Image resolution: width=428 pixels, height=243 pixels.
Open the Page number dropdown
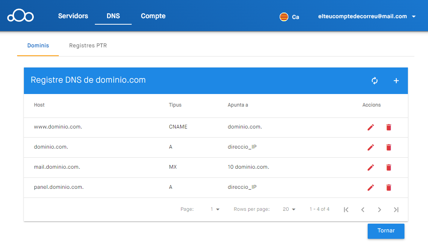(215, 209)
